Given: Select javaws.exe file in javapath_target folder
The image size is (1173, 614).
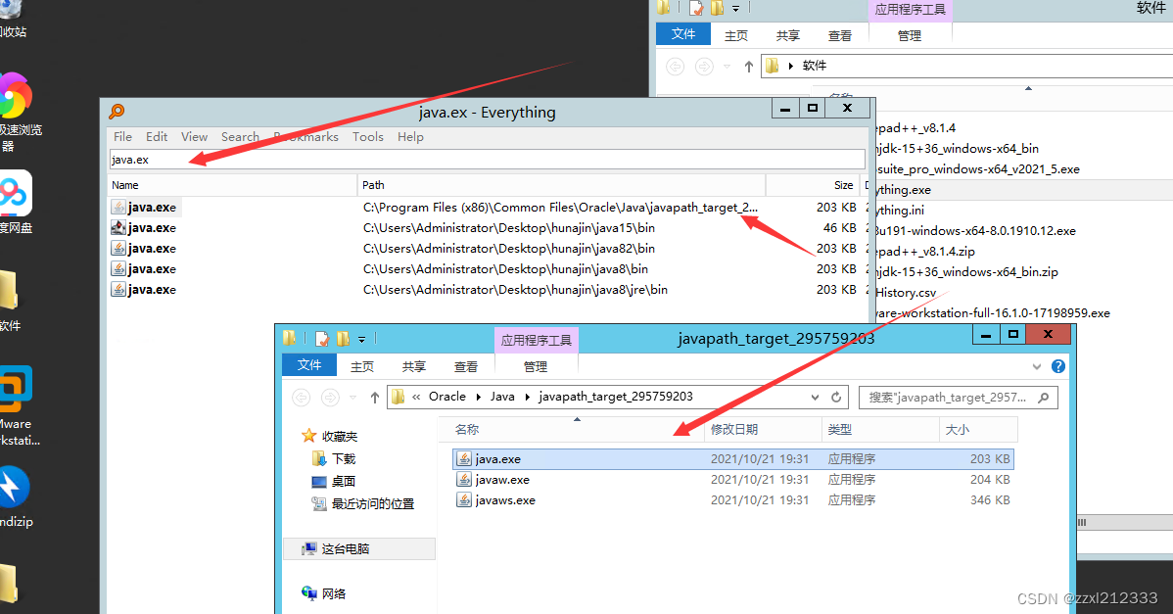Looking at the screenshot, I should point(733,500).
